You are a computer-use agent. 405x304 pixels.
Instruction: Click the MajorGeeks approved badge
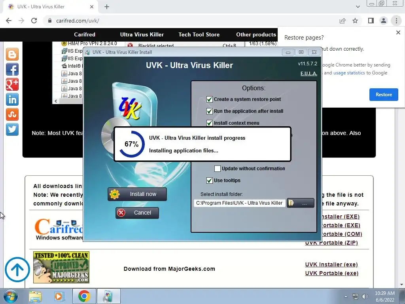61,267
